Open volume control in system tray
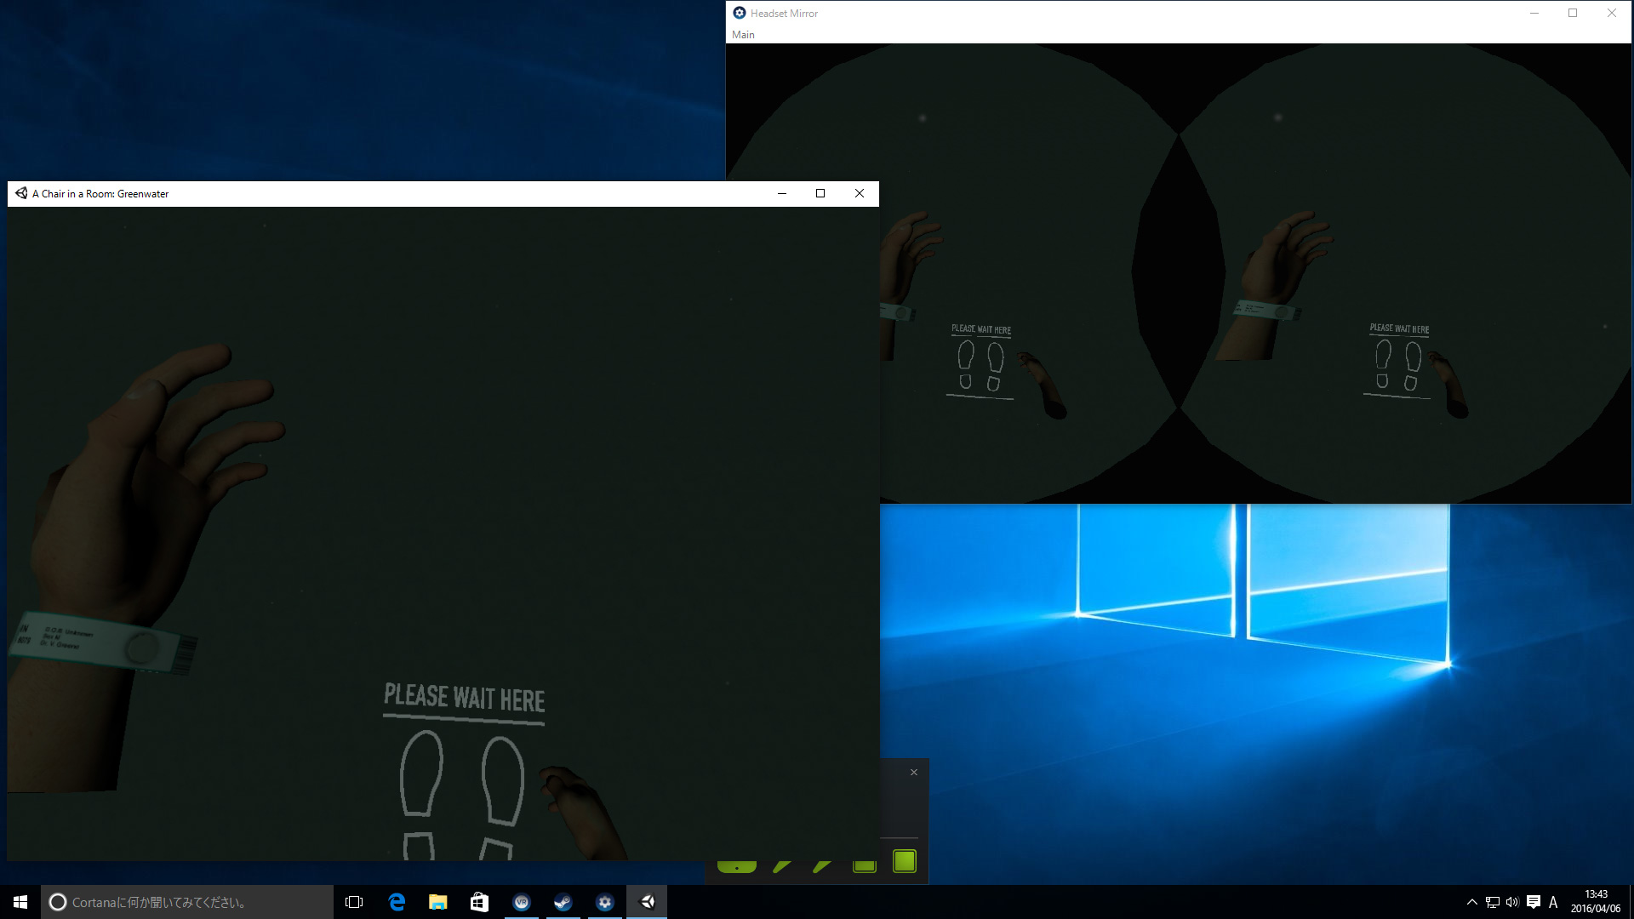The width and height of the screenshot is (1634, 919). tap(1512, 902)
